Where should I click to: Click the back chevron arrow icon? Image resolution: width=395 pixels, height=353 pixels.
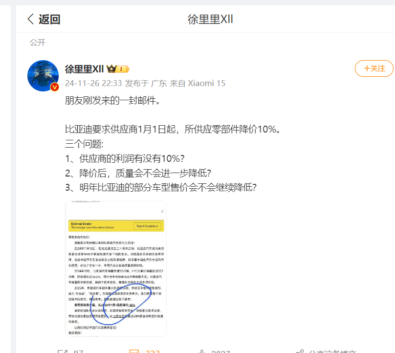(30, 19)
